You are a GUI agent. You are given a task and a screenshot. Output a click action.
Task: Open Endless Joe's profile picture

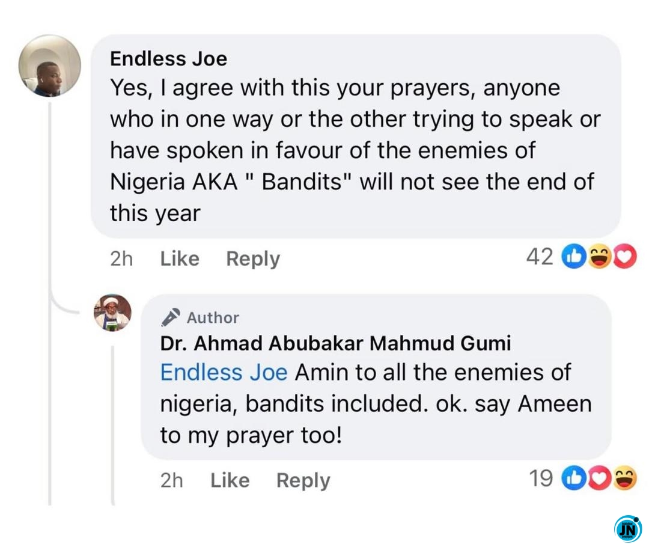click(x=50, y=66)
